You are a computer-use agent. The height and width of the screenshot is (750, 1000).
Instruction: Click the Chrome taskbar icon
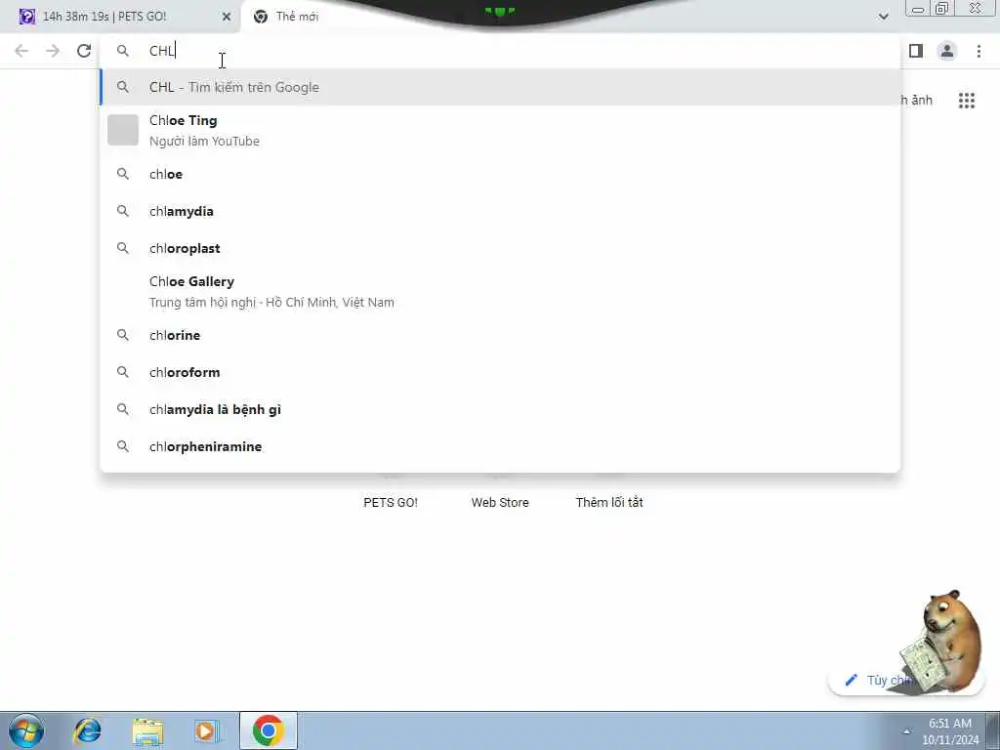[268, 730]
